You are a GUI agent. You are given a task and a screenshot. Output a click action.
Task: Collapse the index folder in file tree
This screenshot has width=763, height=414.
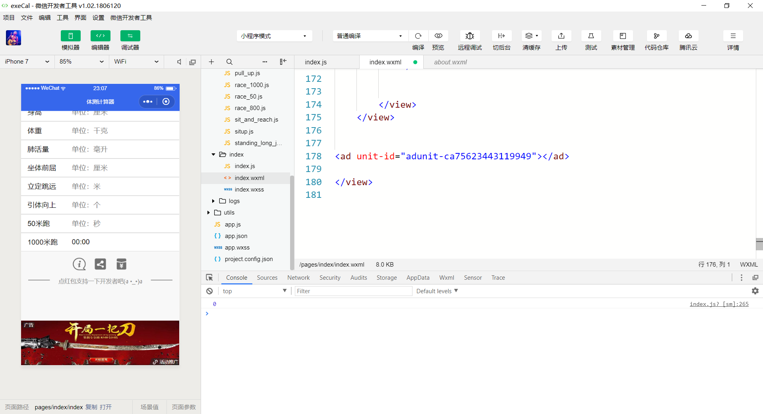tap(213, 155)
